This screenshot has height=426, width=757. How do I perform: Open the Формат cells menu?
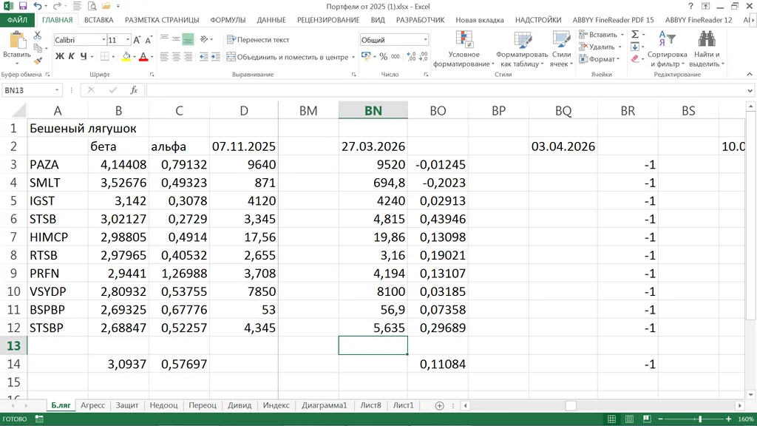pyautogui.click(x=599, y=59)
